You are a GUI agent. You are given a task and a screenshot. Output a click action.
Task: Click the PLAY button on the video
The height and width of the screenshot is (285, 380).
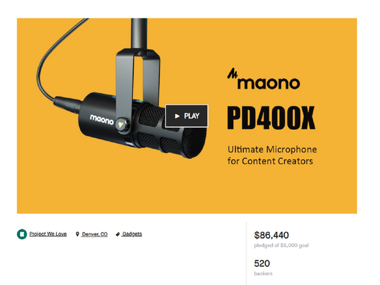pyautogui.click(x=187, y=116)
